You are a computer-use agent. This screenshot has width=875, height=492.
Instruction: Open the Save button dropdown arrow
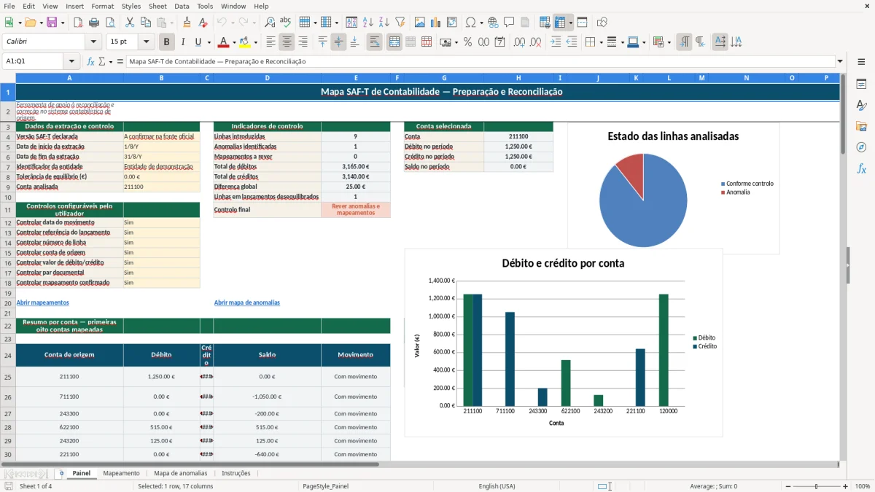click(x=62, y=23)
